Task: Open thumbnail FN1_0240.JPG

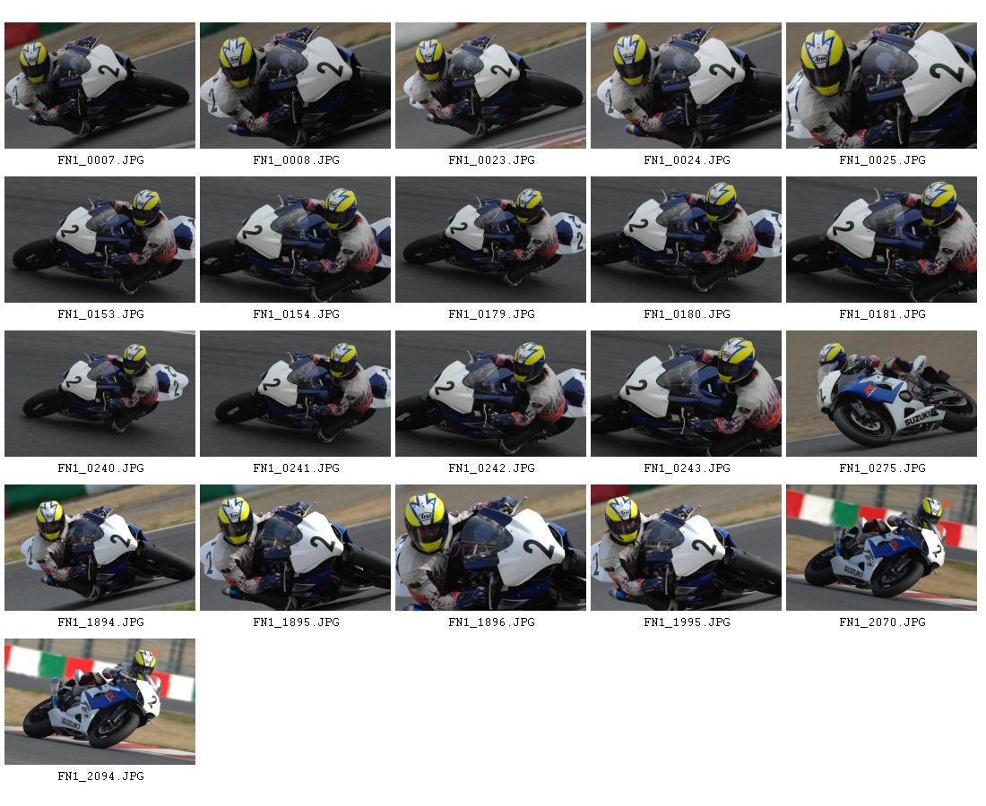Action: [x=100, y=394]
